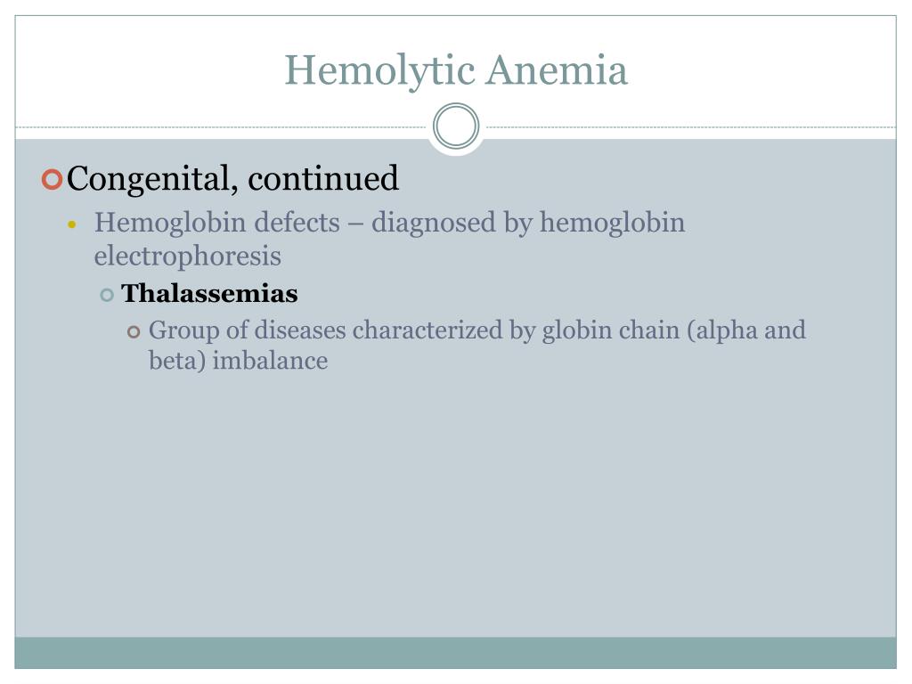The height and width of the screenshot is (684, 912).
Task: Click the phrase diagnosed by hemoglobin
Action: pos(528,223)
